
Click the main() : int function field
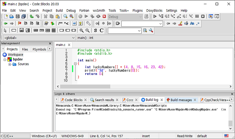155,38
